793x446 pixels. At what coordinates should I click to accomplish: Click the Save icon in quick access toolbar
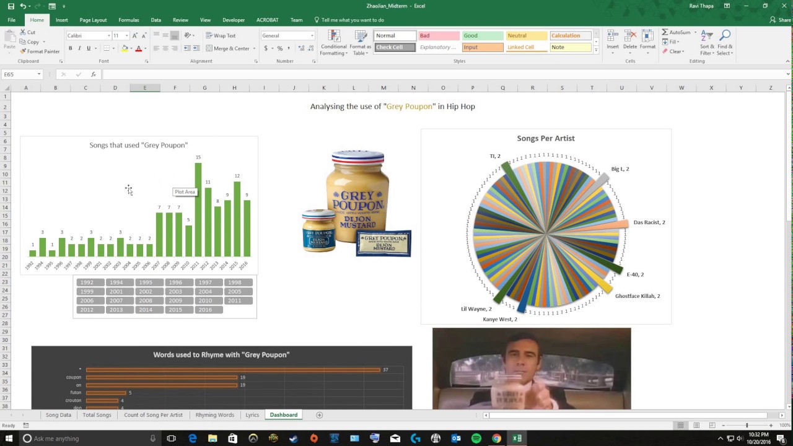[x=11, y=6]
